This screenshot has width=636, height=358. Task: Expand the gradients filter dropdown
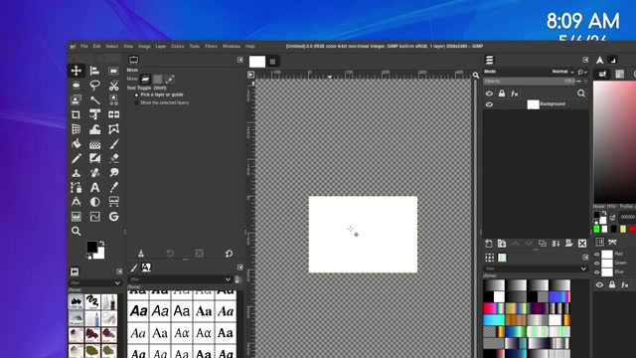click(x=583, y=268)
